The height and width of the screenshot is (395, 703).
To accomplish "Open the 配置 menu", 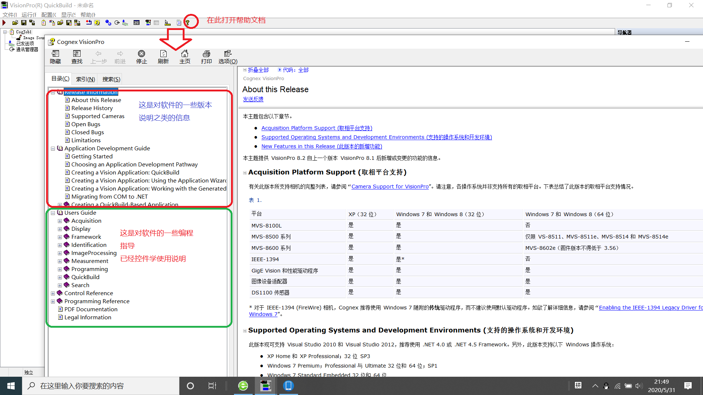I will point(49,15).
